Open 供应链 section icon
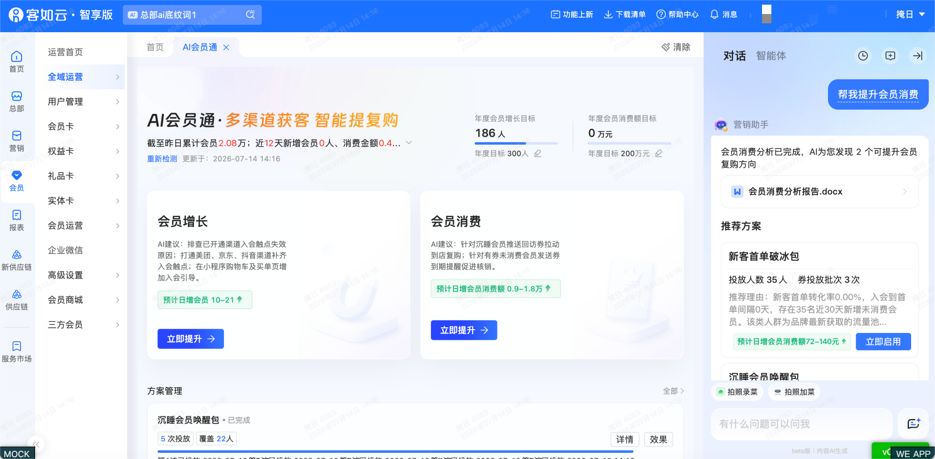935x459 pixels. pos(17,300)
